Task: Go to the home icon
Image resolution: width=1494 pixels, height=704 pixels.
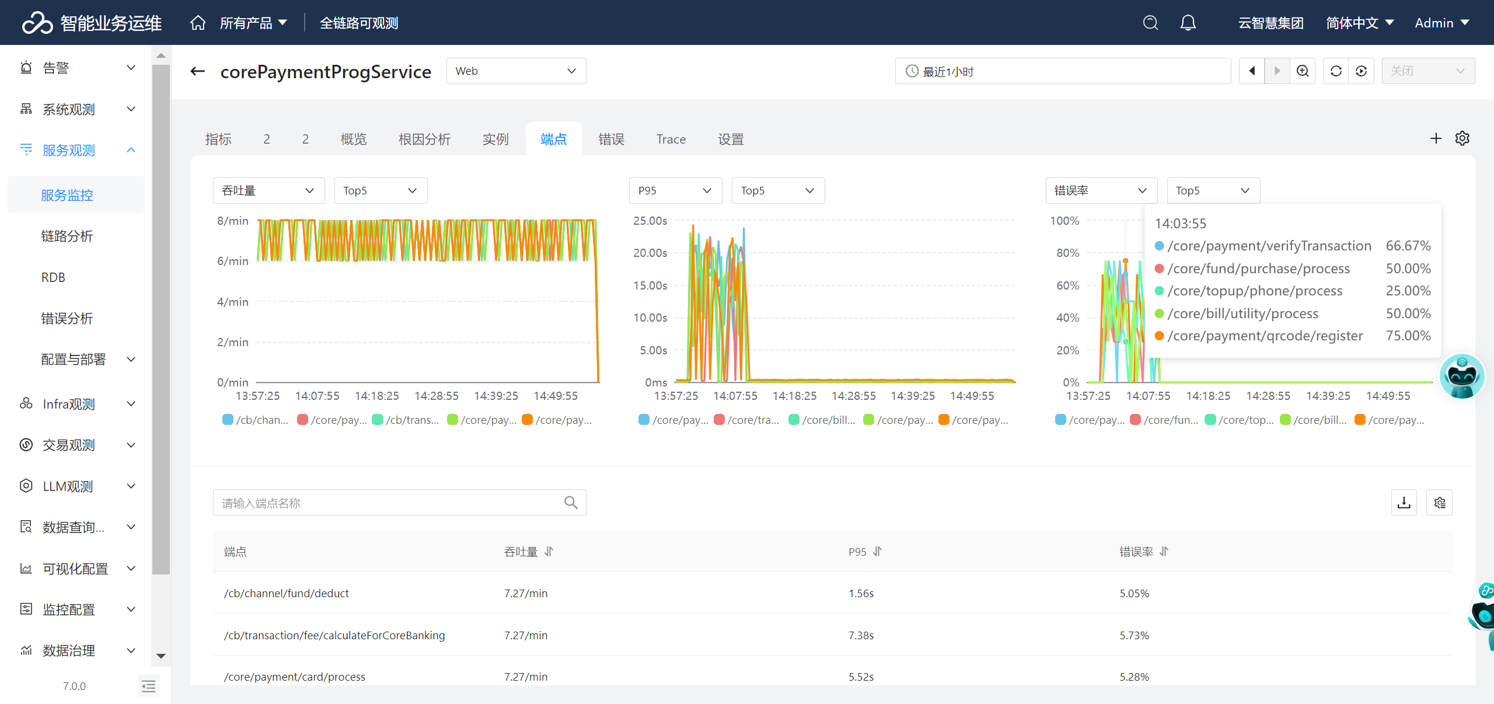Action: tap(198, 23)
